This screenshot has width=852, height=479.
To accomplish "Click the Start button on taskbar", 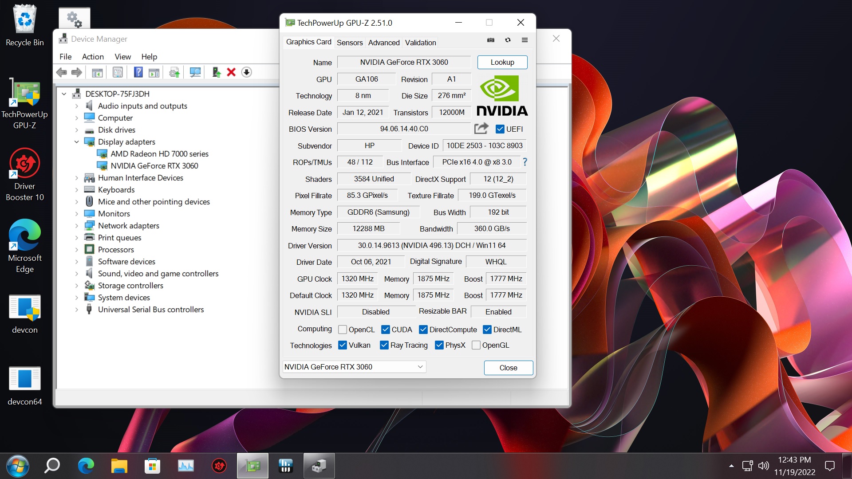I will (18, 466).
